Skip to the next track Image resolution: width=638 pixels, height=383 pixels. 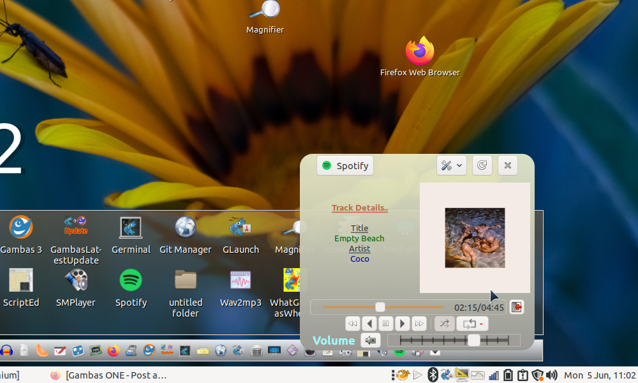tap(419, 324)
